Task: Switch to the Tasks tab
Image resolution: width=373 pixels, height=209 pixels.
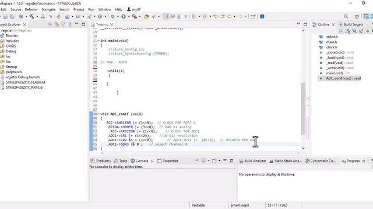Action: pyautogui.click(x=121, y=161)
